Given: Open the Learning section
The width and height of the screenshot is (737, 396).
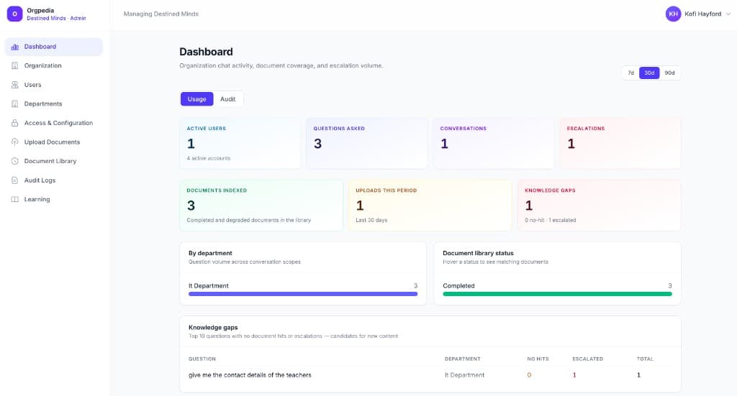Looking at the screenshot, I should click(x=53, y=199).
